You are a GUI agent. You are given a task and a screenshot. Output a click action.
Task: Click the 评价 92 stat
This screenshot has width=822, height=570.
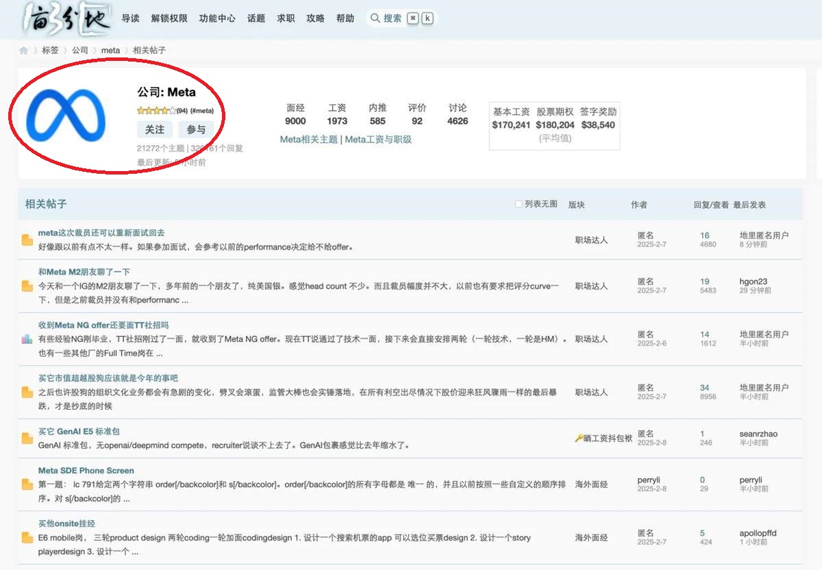pos(417,114)
